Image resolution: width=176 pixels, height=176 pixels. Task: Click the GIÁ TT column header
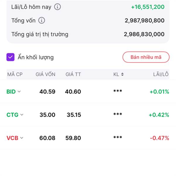tap(73, 74)
